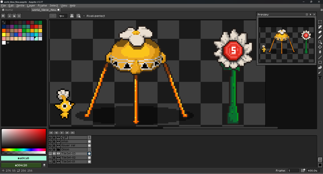Go to last frame
Screen dimensions: 323x174
(x=72, y=133)
